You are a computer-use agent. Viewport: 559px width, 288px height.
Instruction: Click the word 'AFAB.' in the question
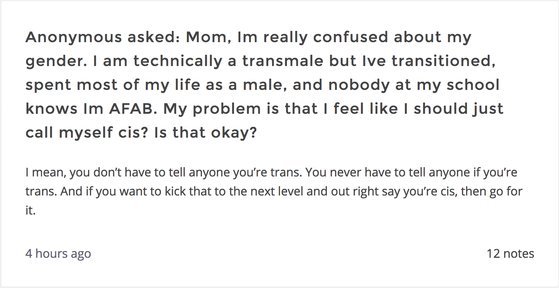[132, 109]
